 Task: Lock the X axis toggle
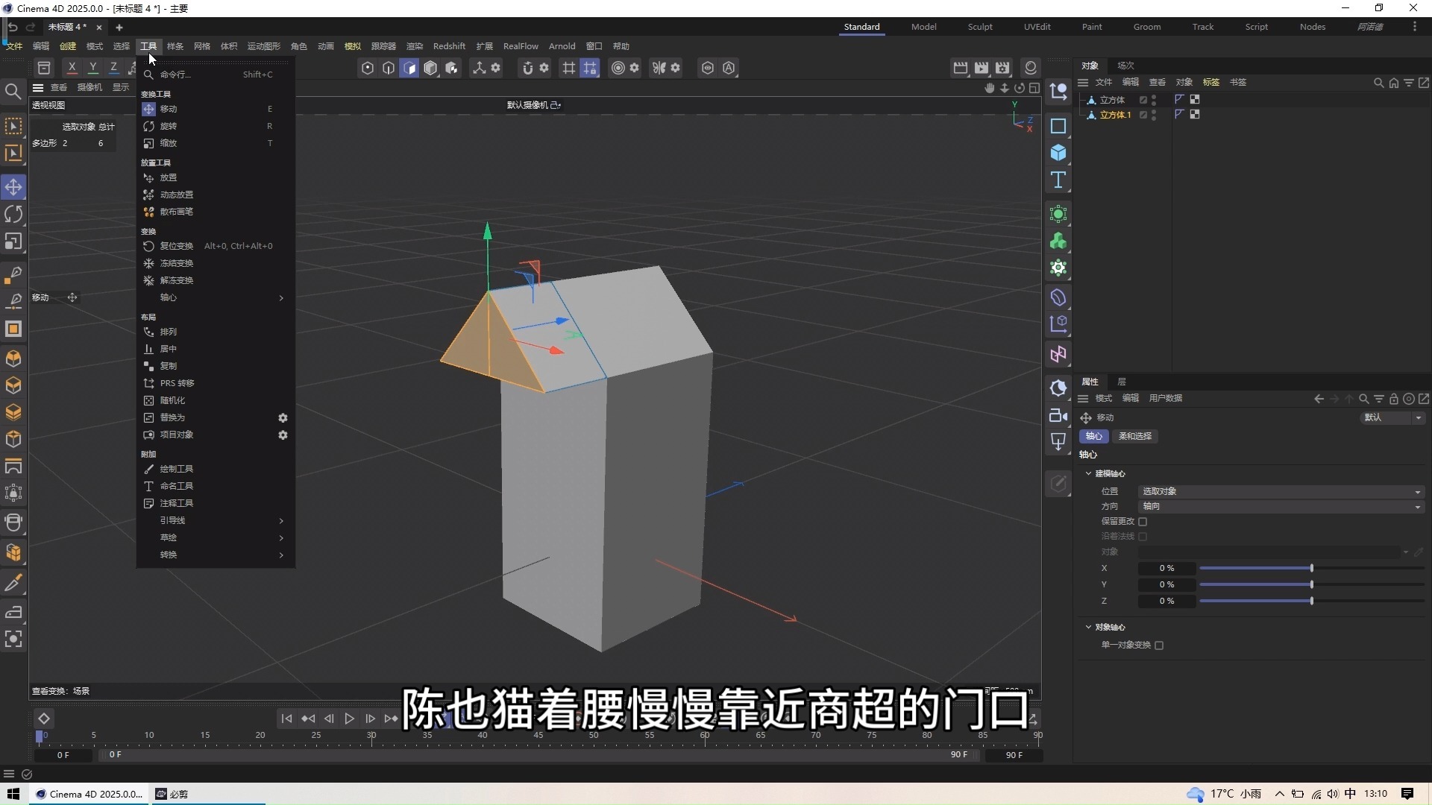72,68
